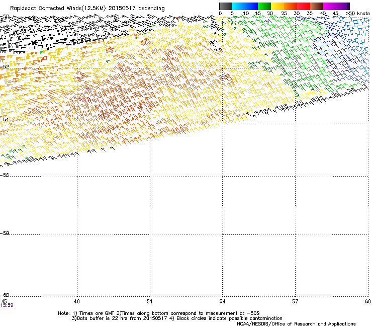Click the 'Times are GMT' note line

159,313
